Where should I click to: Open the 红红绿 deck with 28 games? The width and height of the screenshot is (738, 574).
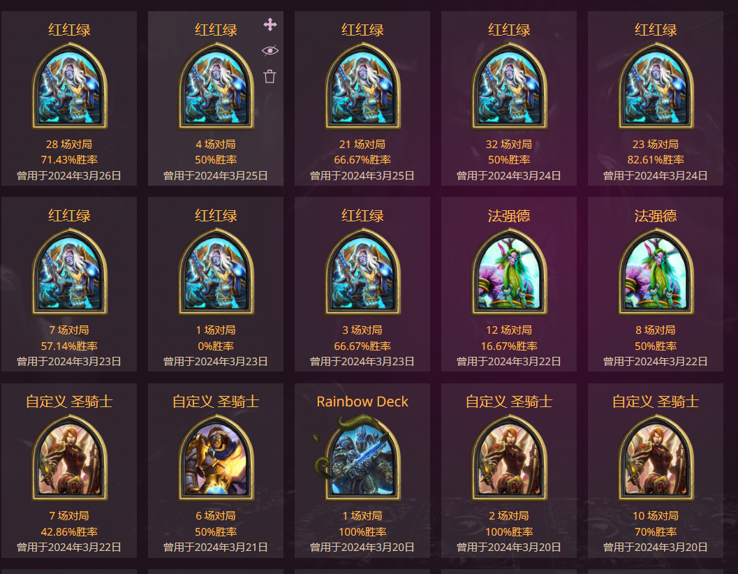pos(69,98)
